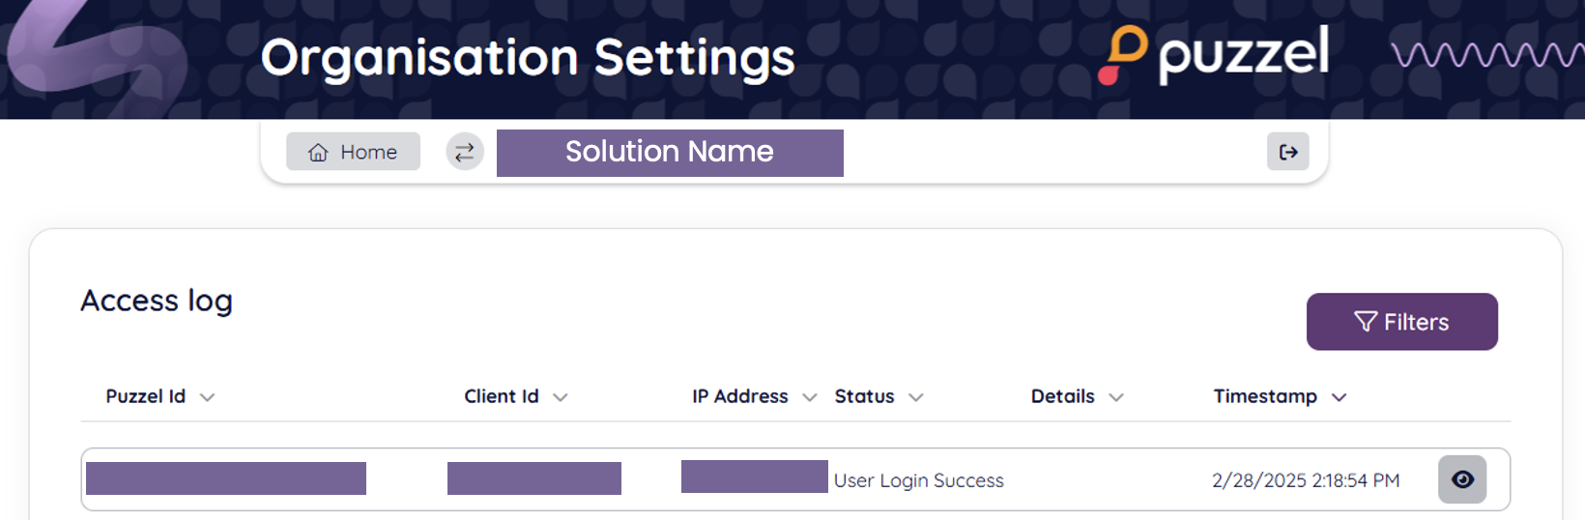This screenshot has height=520, width=1585.
Task: Select the 2/28/2025 2:18:54 PM timestamp
Action: [1305, 480]
